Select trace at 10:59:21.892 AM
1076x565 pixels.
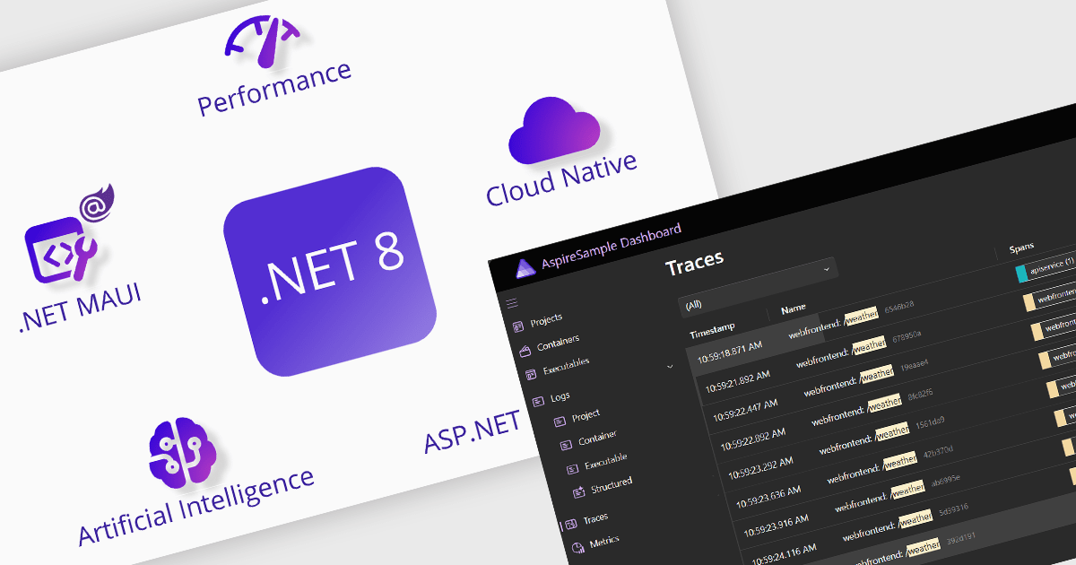738,383
